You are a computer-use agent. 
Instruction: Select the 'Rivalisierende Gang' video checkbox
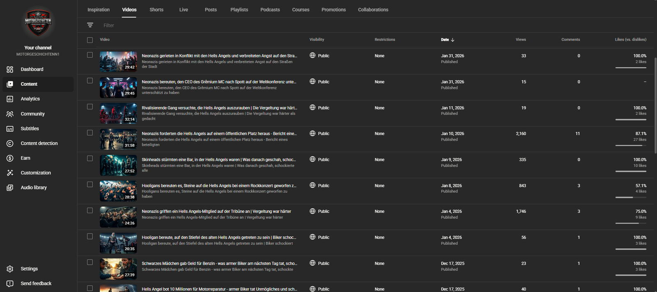90,107
